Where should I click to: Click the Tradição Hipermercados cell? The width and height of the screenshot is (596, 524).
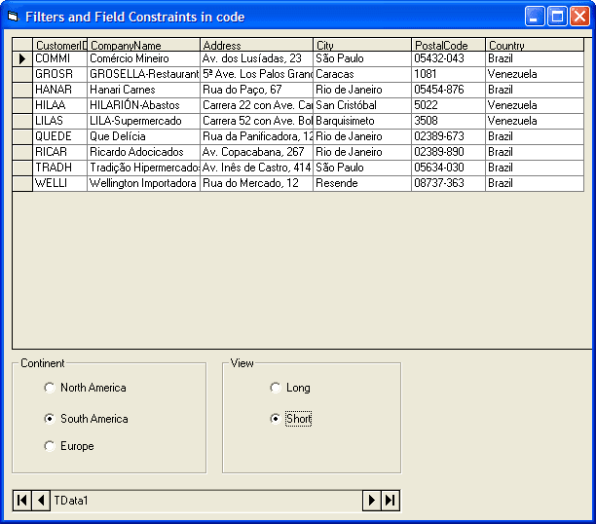144,168
